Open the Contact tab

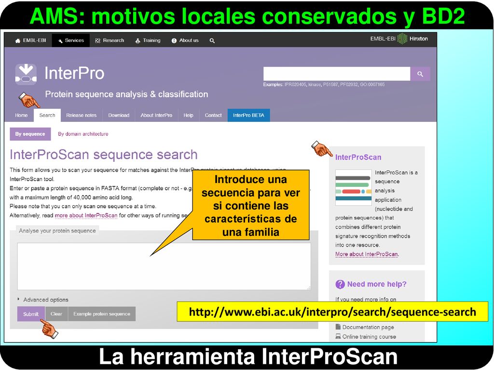pos(213,115)
